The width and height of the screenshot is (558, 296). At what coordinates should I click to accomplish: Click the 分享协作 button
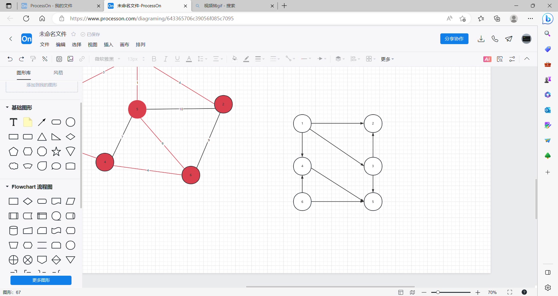click(x=454, y=39)
